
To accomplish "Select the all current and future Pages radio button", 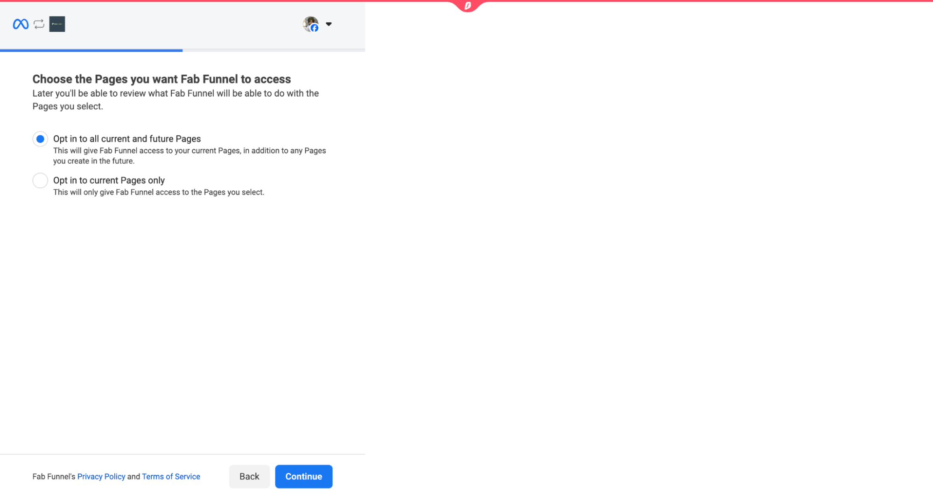I will click(x=40, y=139).
